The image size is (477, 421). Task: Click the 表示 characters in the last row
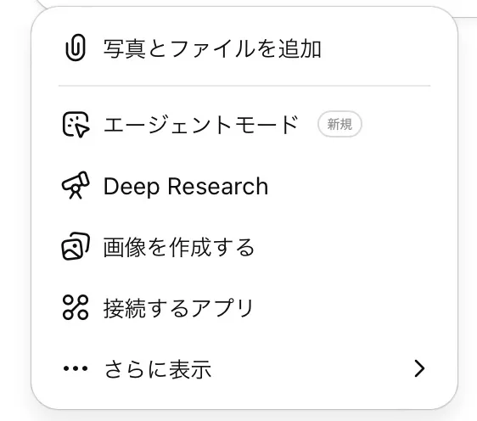point(190,369)
